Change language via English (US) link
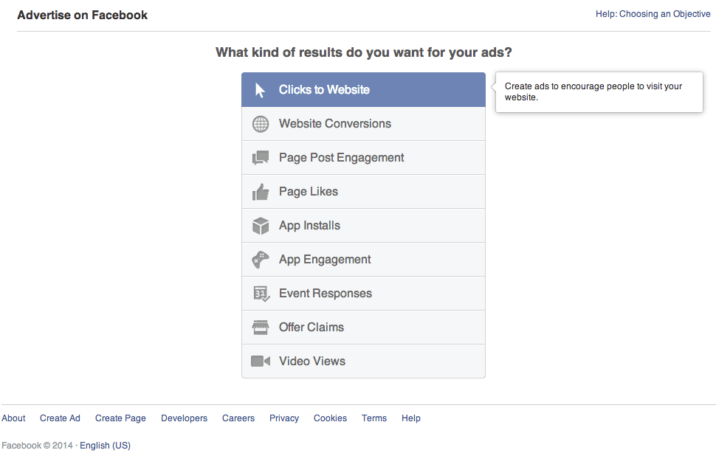This screenshot has height=467, width=716. point(105,446)
